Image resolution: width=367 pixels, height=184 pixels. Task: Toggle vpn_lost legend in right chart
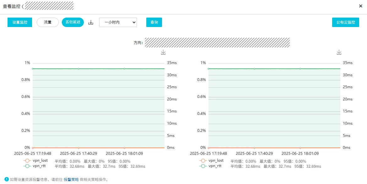211,160
